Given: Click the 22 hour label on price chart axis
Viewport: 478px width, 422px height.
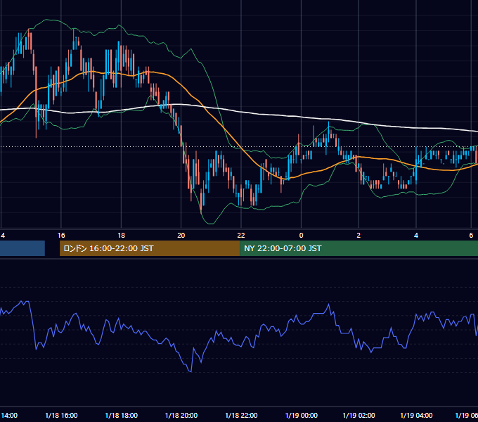Looking at the screenshot, I should 241,236.
